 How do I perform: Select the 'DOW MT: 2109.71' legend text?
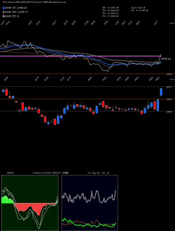coord(16,12)
